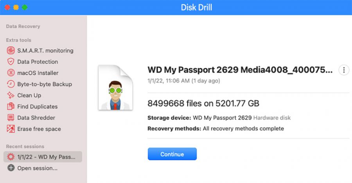Image resolution: width=352 pixels, height=183 pixels.
Task: Click the recent session gear icon
Action: (11, 157)
